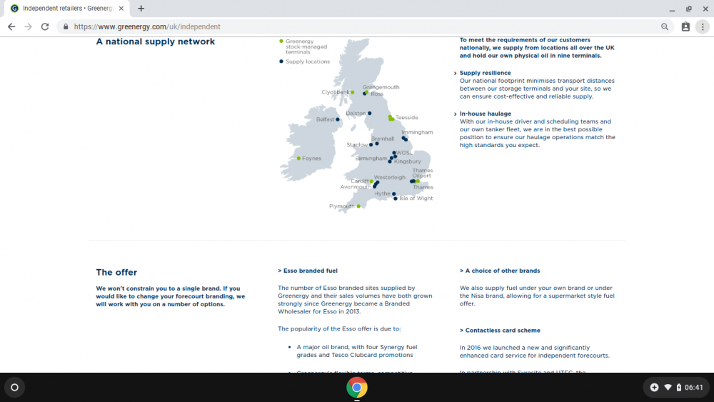This screenshot has height=402, width=714.
Task: Click the Grangemouth label on the map
Action: [x=381, y=87]
